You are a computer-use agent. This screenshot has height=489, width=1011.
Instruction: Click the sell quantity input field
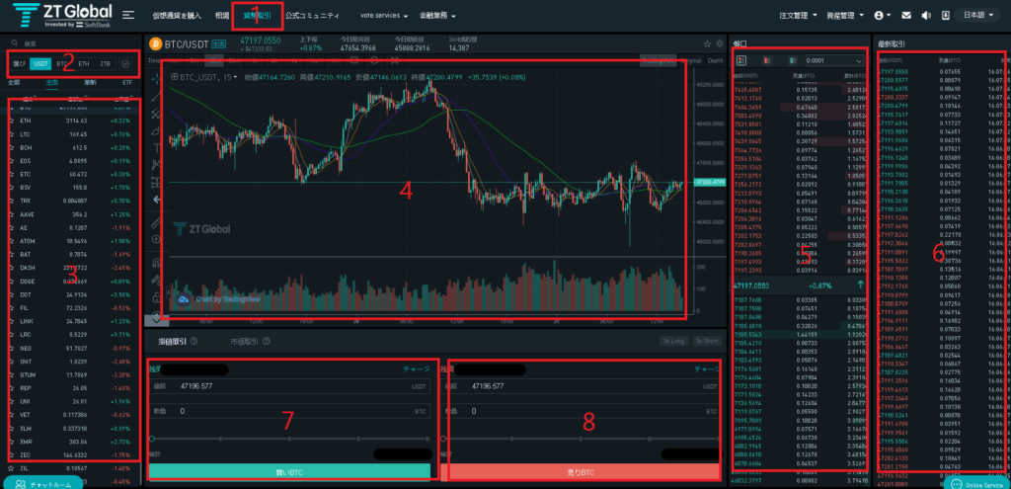pos(581,411)
